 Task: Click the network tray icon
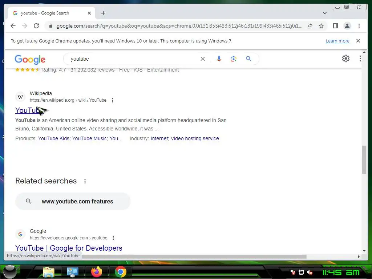[301, 272]
